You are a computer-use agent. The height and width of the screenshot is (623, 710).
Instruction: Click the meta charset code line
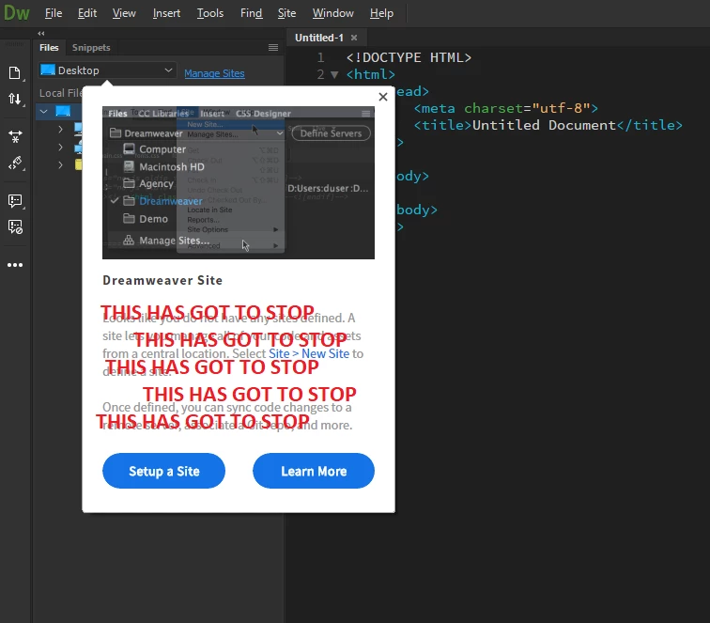click(x=506, y=108)
